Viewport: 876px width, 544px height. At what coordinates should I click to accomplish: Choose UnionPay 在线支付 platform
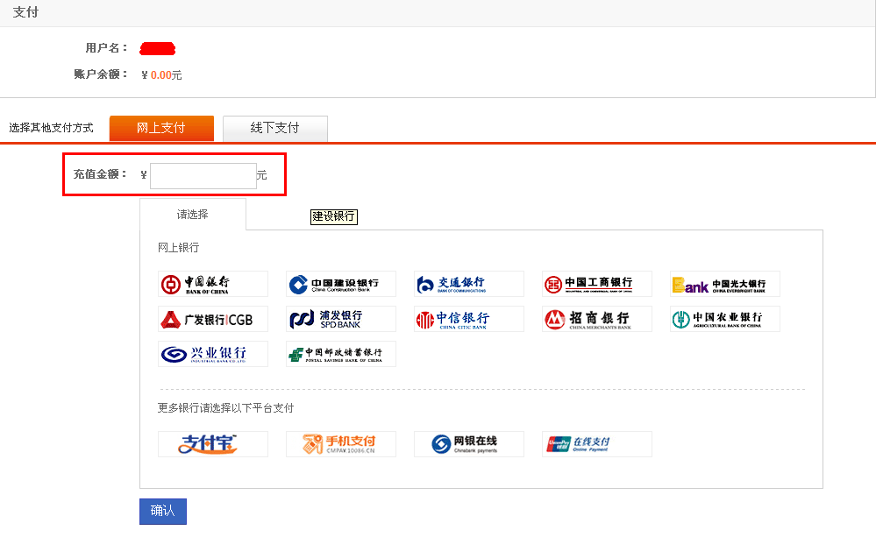[596, 444]
